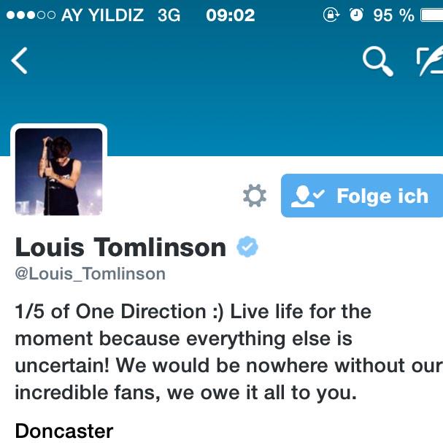Tap the 09:02 status bar clock

coord(231,15)
